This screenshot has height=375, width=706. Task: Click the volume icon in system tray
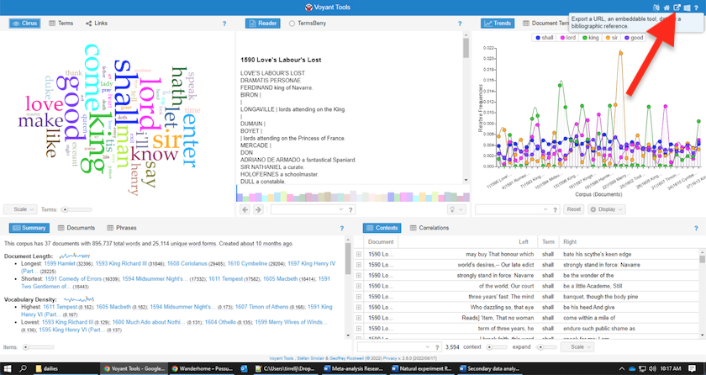652,369
